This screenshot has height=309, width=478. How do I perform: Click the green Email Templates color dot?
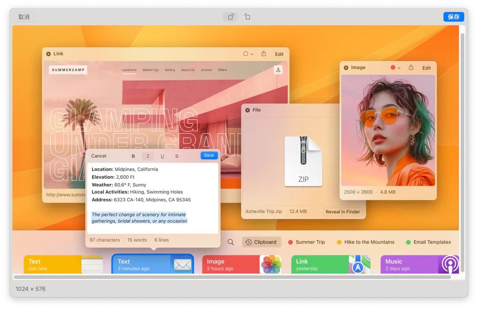coord(409,242)
